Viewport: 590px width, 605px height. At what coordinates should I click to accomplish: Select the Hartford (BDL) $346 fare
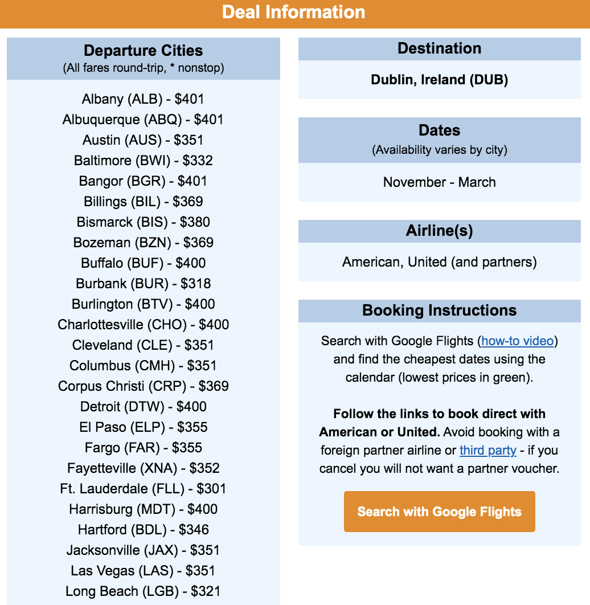pyautogui.click(x=143, y=530)
